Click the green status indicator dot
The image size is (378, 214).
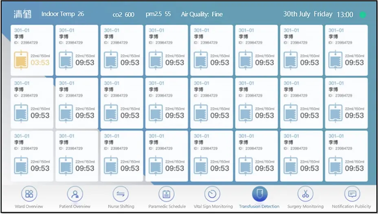click(363, 15)
